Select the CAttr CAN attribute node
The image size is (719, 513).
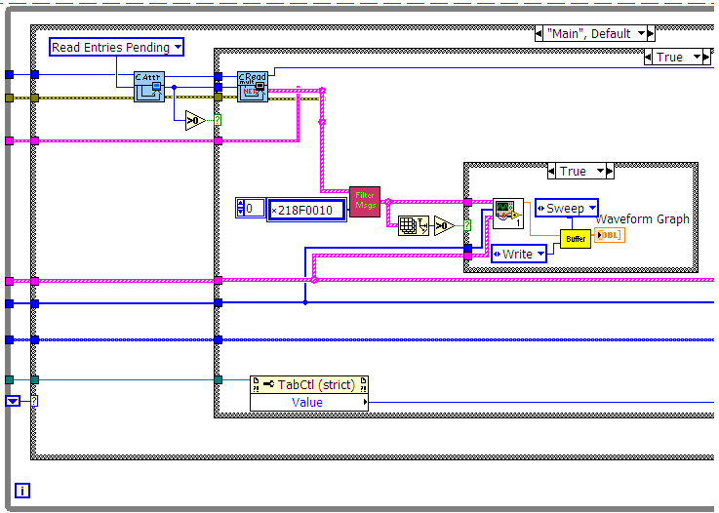pyautogui.click(x=149, y=87)
